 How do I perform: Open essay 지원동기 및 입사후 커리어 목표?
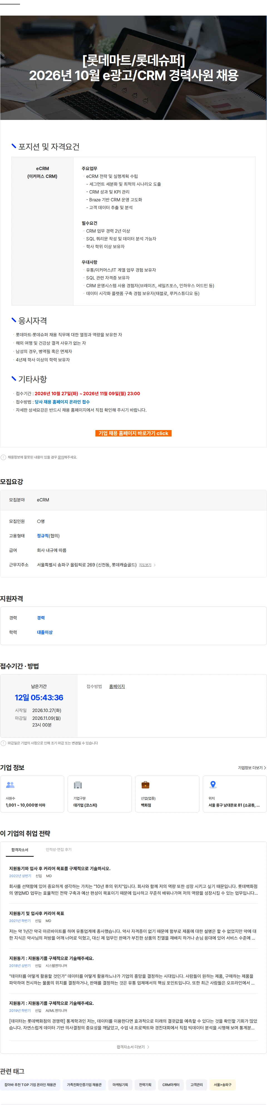(37, 913)
